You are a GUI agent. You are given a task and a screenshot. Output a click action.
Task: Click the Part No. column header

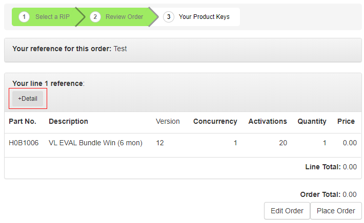tap(23, 121)
